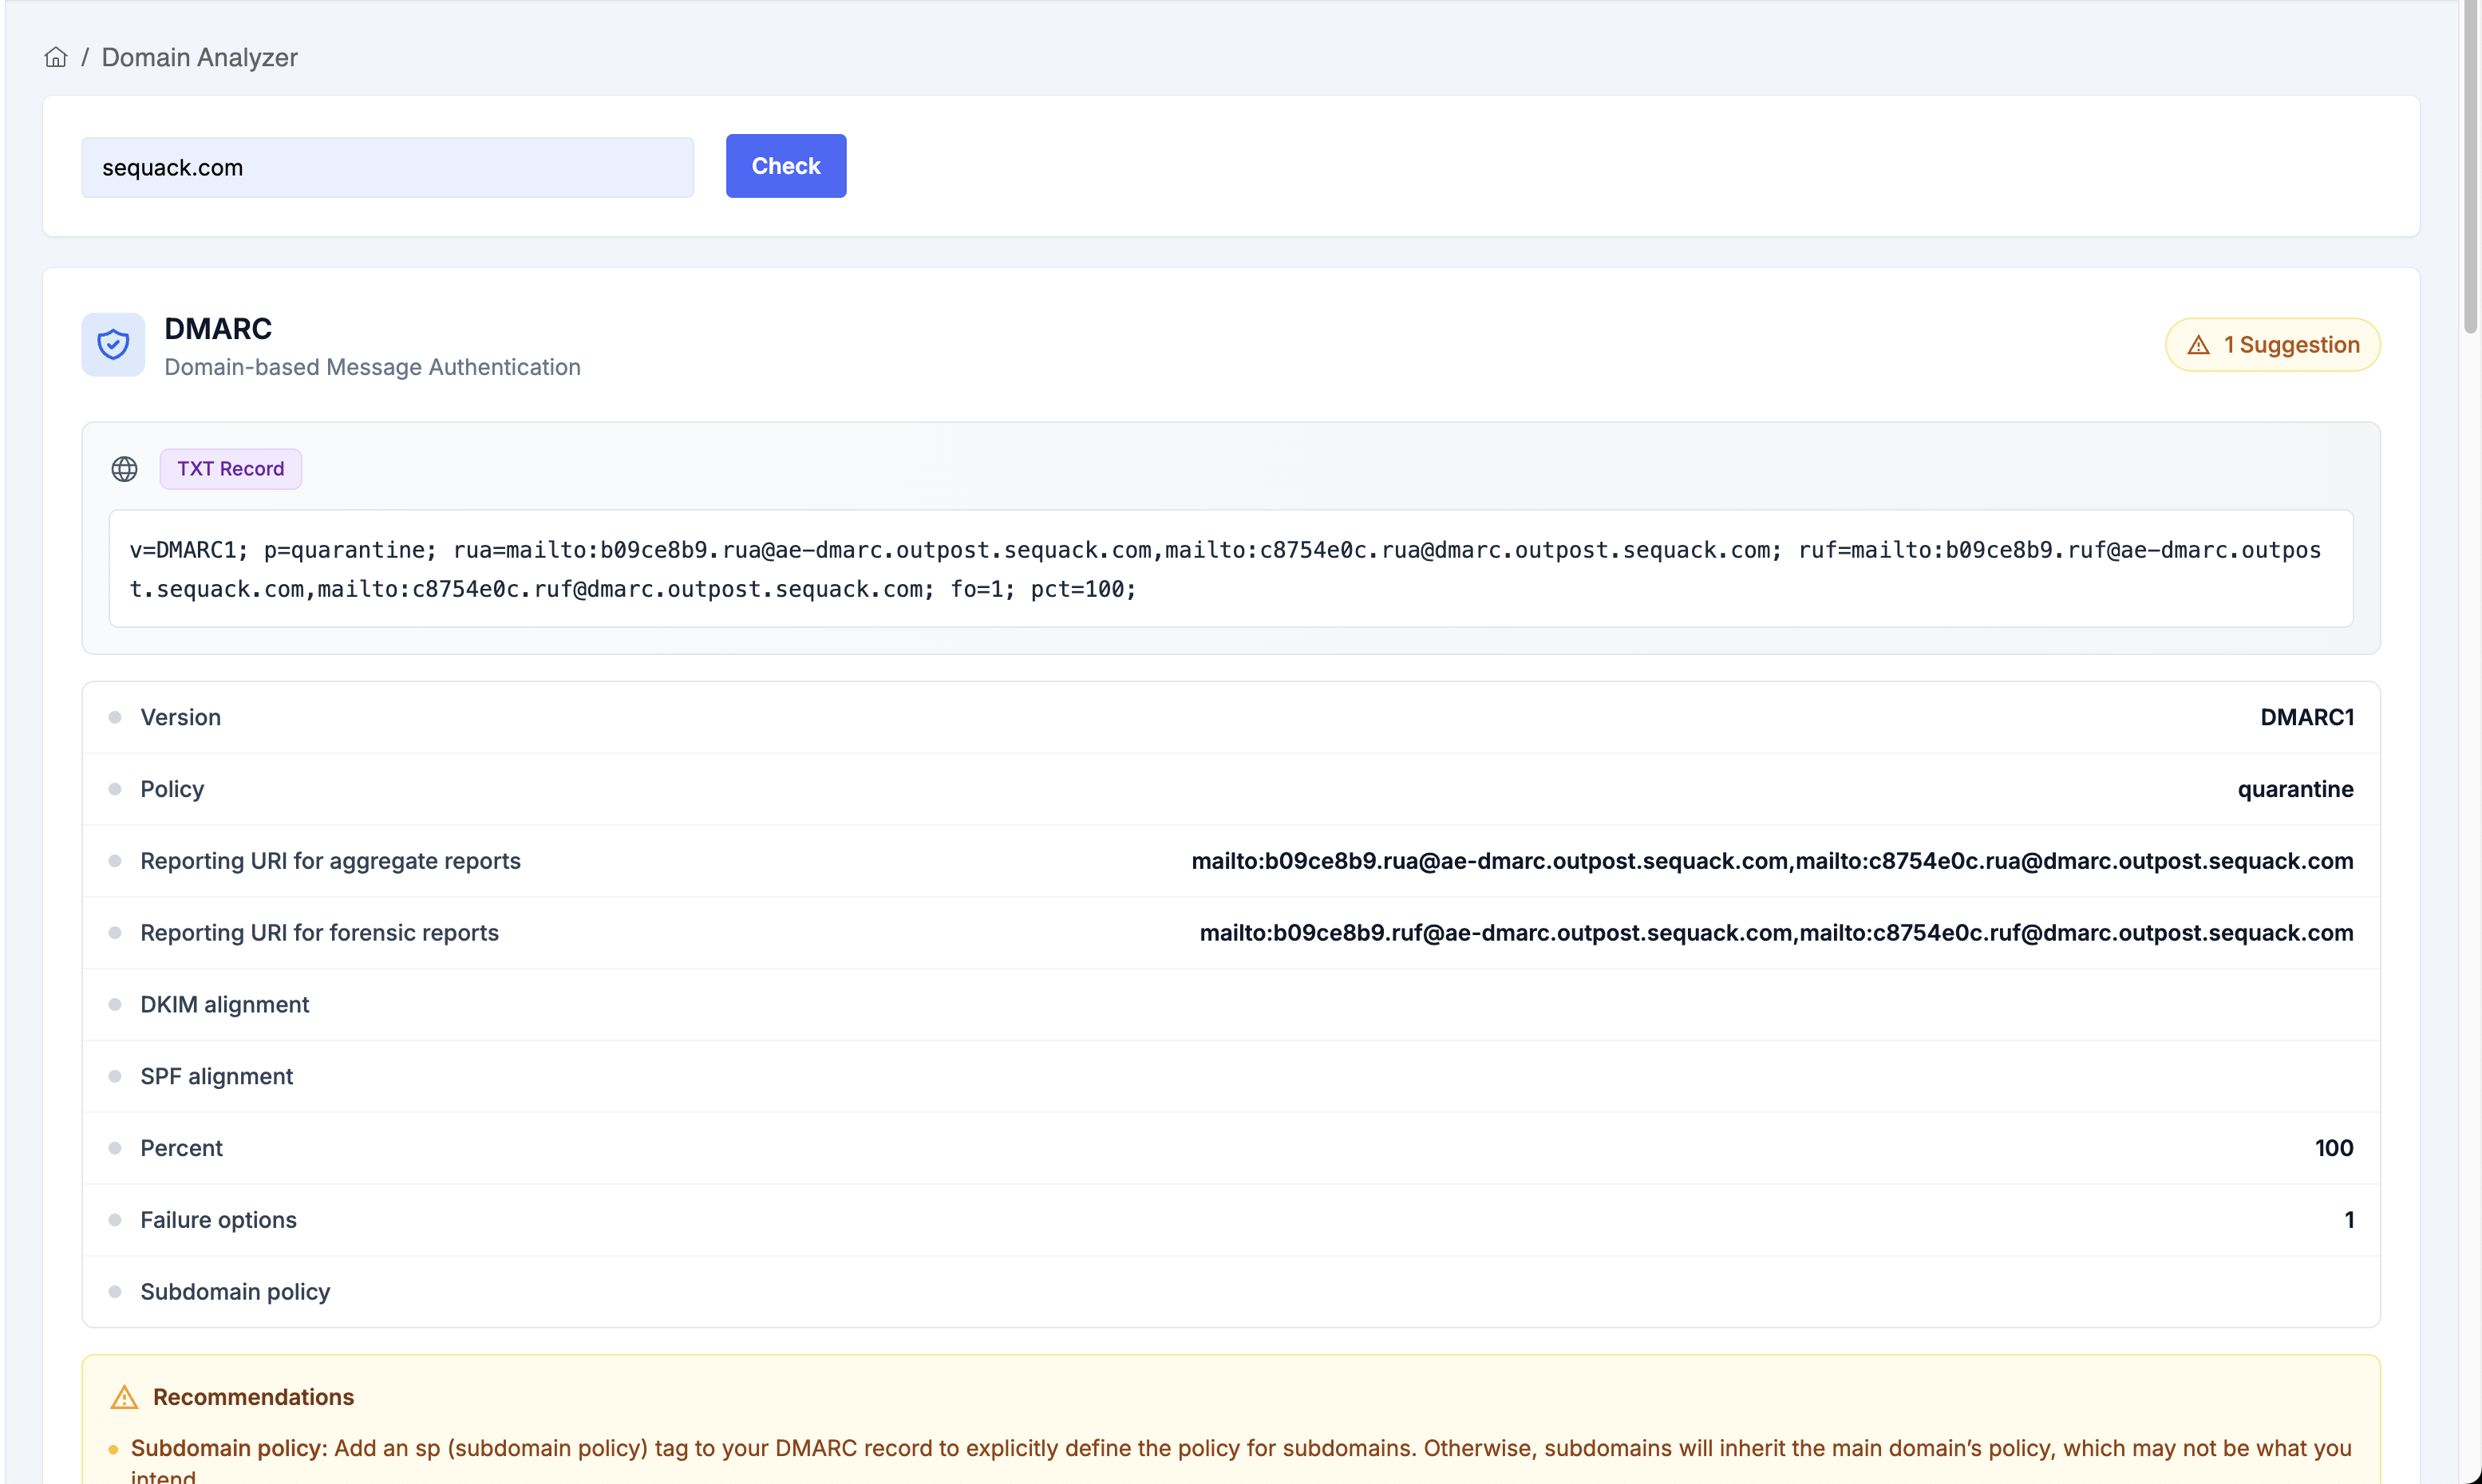
Task: Click the quarantine Policy value
Action: pos(2295,789)
